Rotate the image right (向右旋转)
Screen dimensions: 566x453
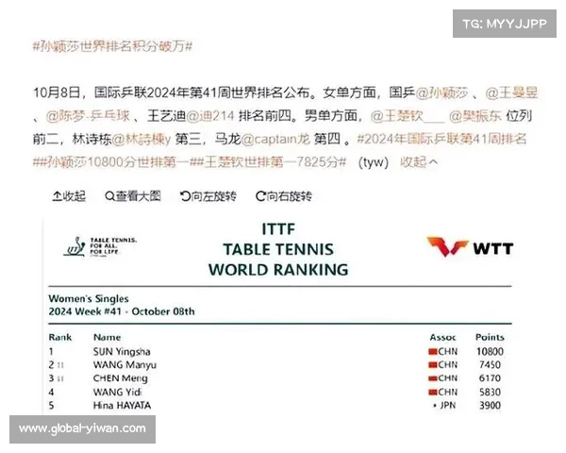coord(259,196)
